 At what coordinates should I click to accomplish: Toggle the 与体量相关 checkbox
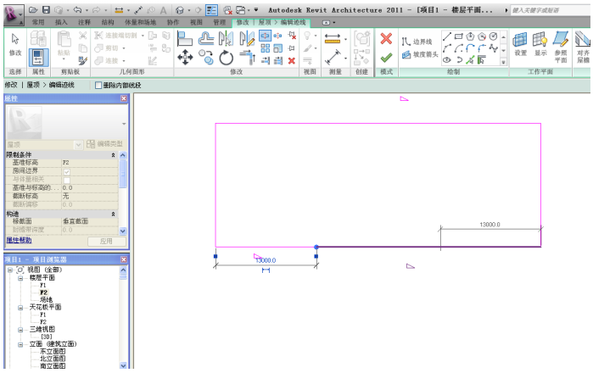[x=67, y=180]
